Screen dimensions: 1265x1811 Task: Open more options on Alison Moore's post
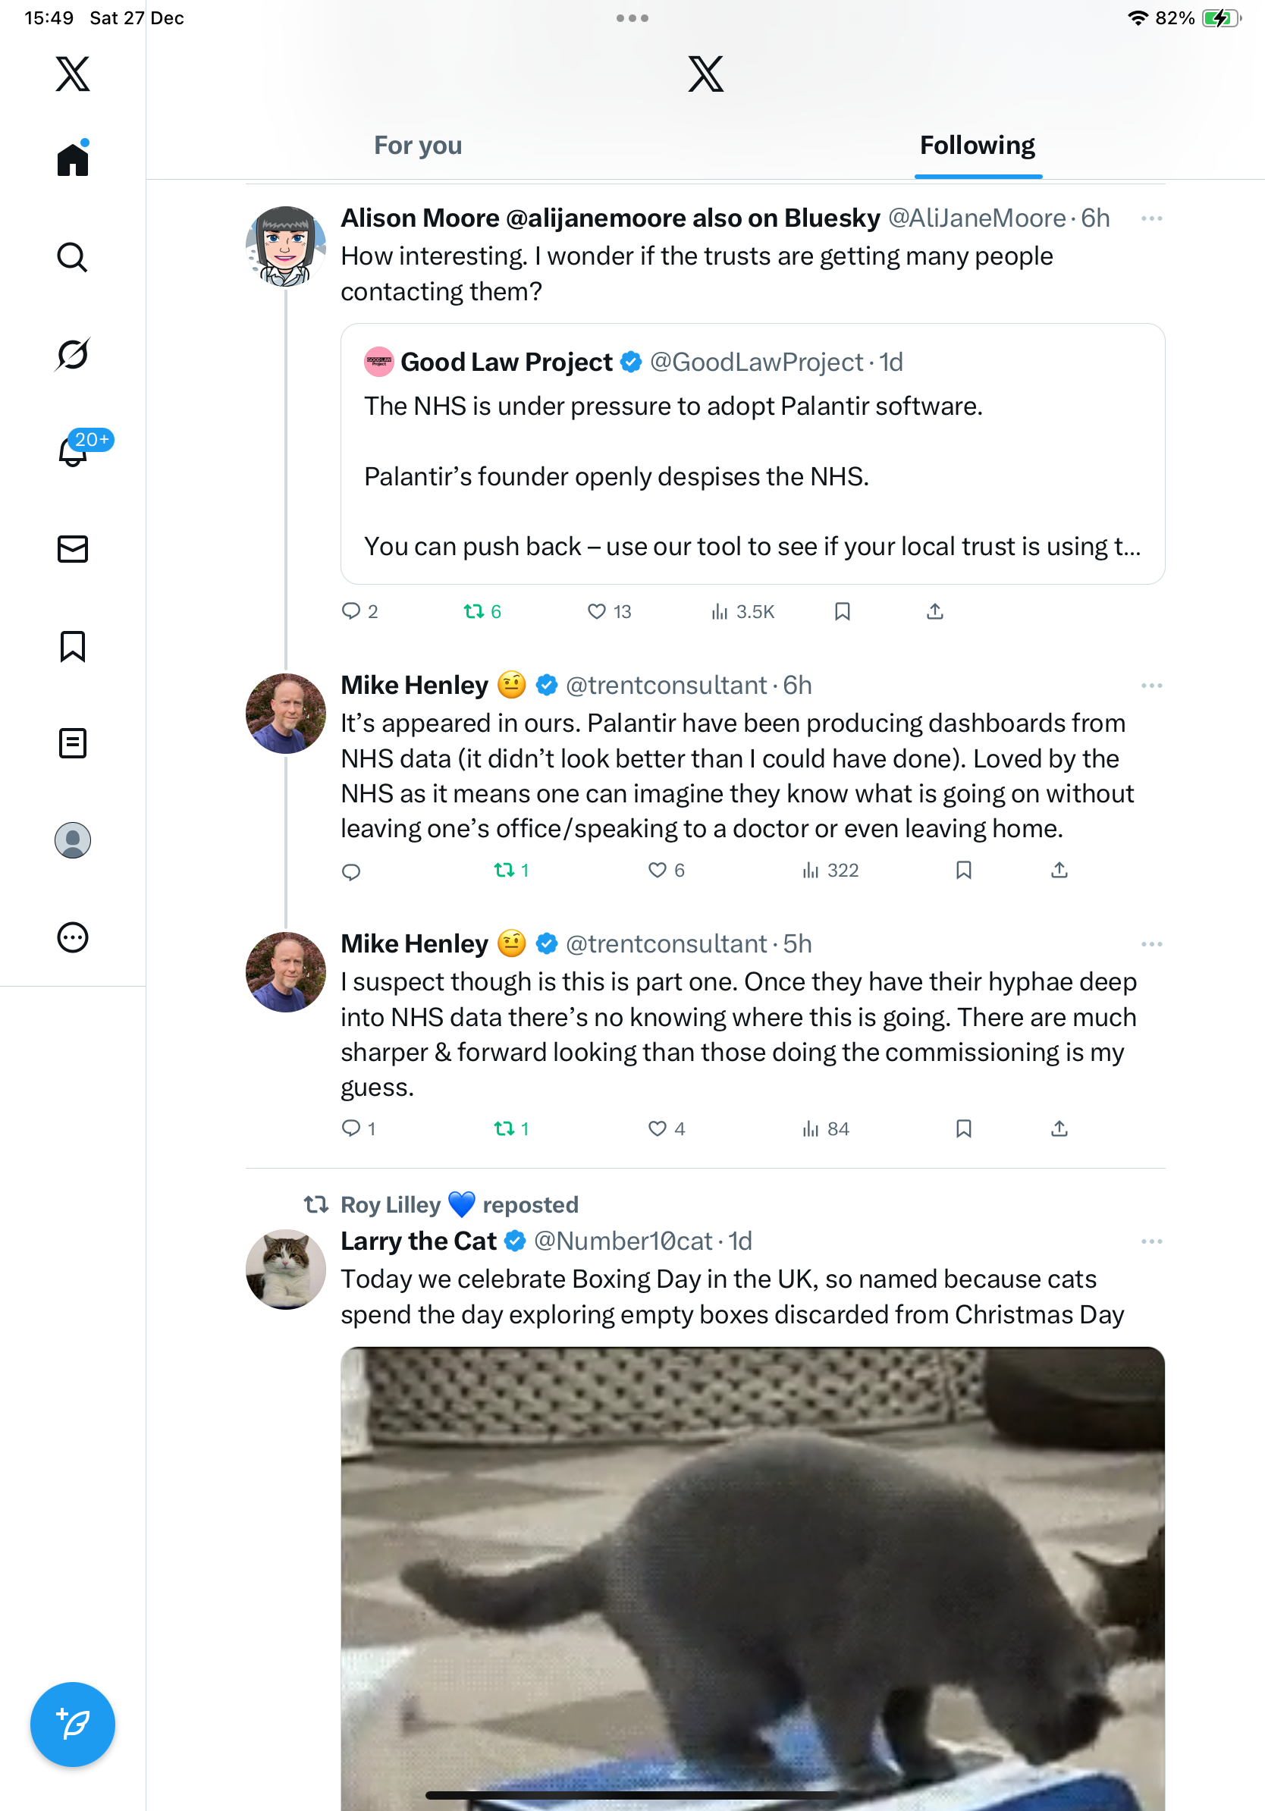coord(1151,218)
